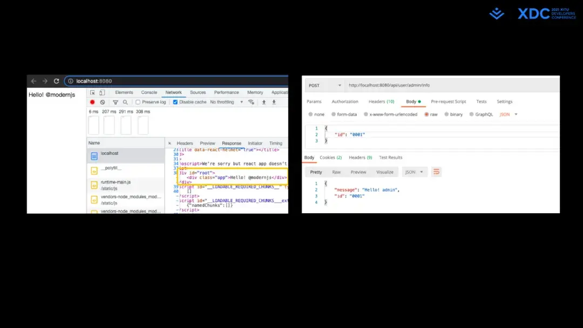The image size is (583, 328).
Task: Open the network requests filter funnel icon
Action: pyautogui.click(x=115, y=102)
